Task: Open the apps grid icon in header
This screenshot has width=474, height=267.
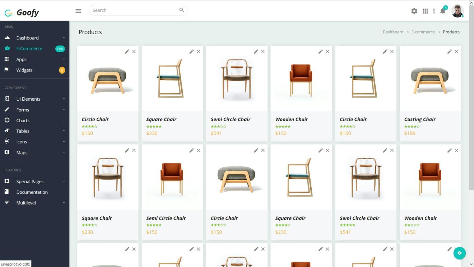Action: coord(425,11)
